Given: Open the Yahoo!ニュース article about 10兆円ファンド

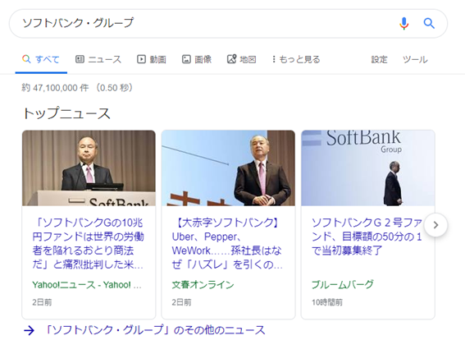Looking at the screenshot, I should [88, 243].
